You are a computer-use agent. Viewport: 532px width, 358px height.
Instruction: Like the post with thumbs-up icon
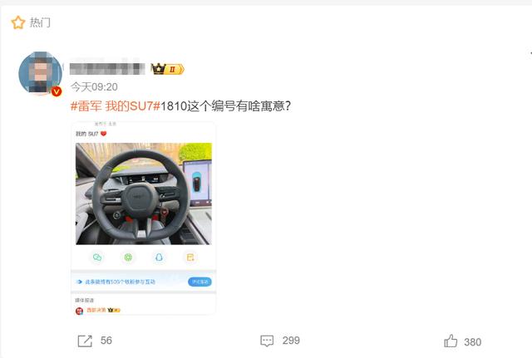coord(451,341)
